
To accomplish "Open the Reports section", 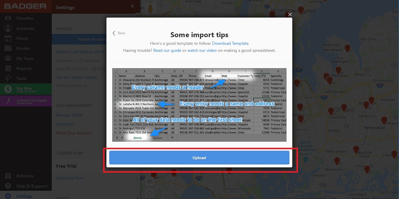I will click(x=26, y=68).
